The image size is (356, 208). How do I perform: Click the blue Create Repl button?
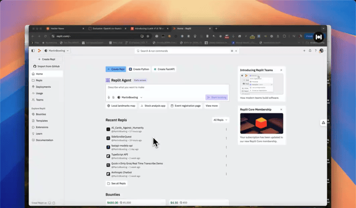click(116, 70)
